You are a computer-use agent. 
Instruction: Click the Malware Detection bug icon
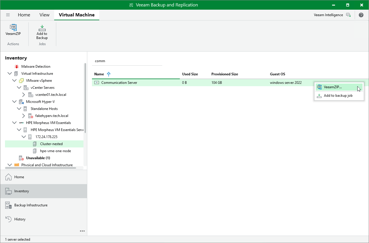pos(16,67)
